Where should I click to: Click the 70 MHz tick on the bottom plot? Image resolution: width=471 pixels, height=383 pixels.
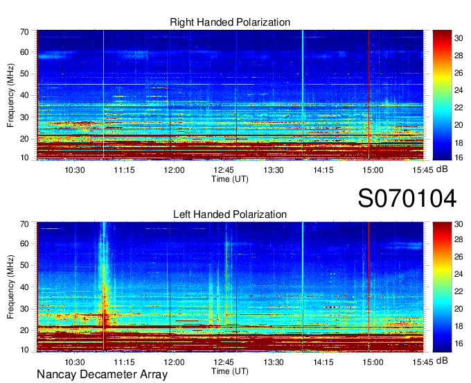24,224
